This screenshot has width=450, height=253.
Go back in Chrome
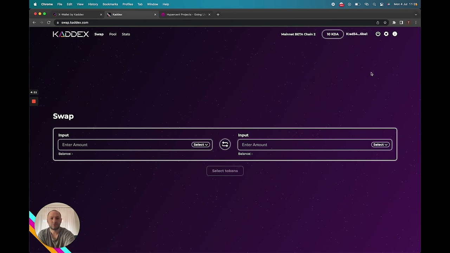pos(34,22)
